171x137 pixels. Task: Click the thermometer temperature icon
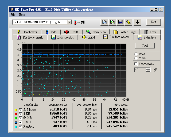click(75, 22)
